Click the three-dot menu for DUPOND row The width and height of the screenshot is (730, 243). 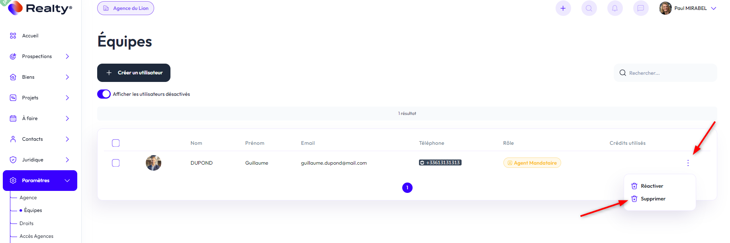688,163
